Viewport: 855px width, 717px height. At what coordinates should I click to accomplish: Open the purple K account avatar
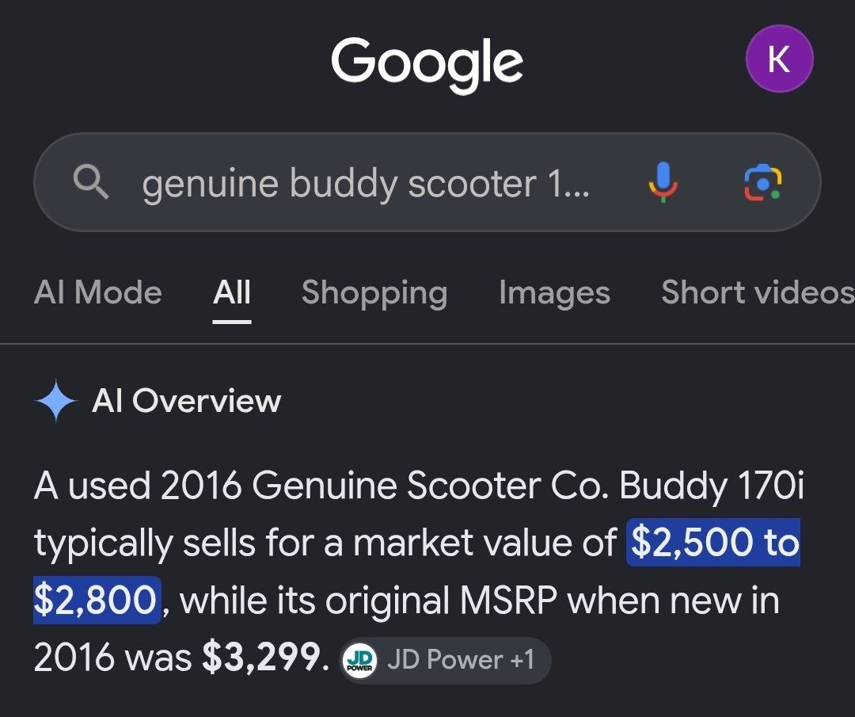click(x=779, y=59)
